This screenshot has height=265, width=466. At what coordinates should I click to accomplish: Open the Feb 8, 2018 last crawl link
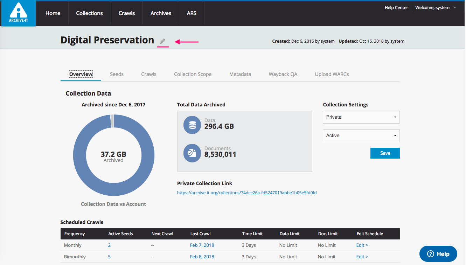202,257
